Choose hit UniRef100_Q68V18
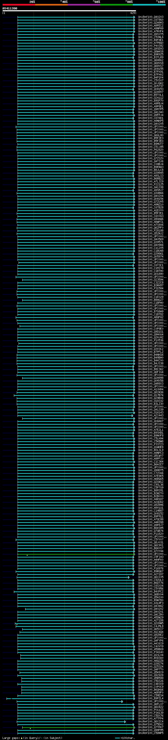The height and width of the screenshot is (740, 168). point(151,63)
